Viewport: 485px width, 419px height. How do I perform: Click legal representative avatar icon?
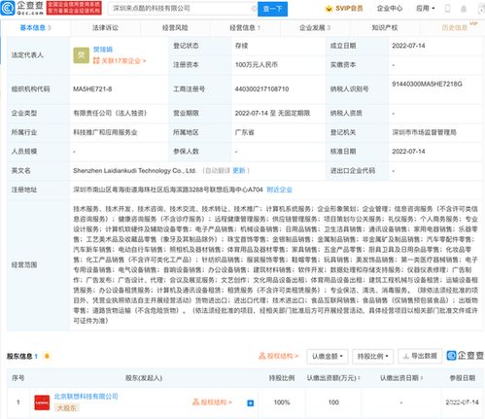pos(81,55)
